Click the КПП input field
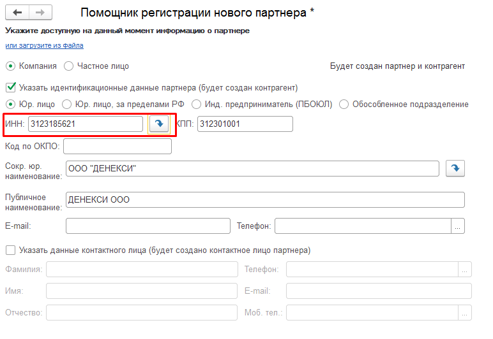The width and height of the screenshot is (493, 339). point(245,124)
